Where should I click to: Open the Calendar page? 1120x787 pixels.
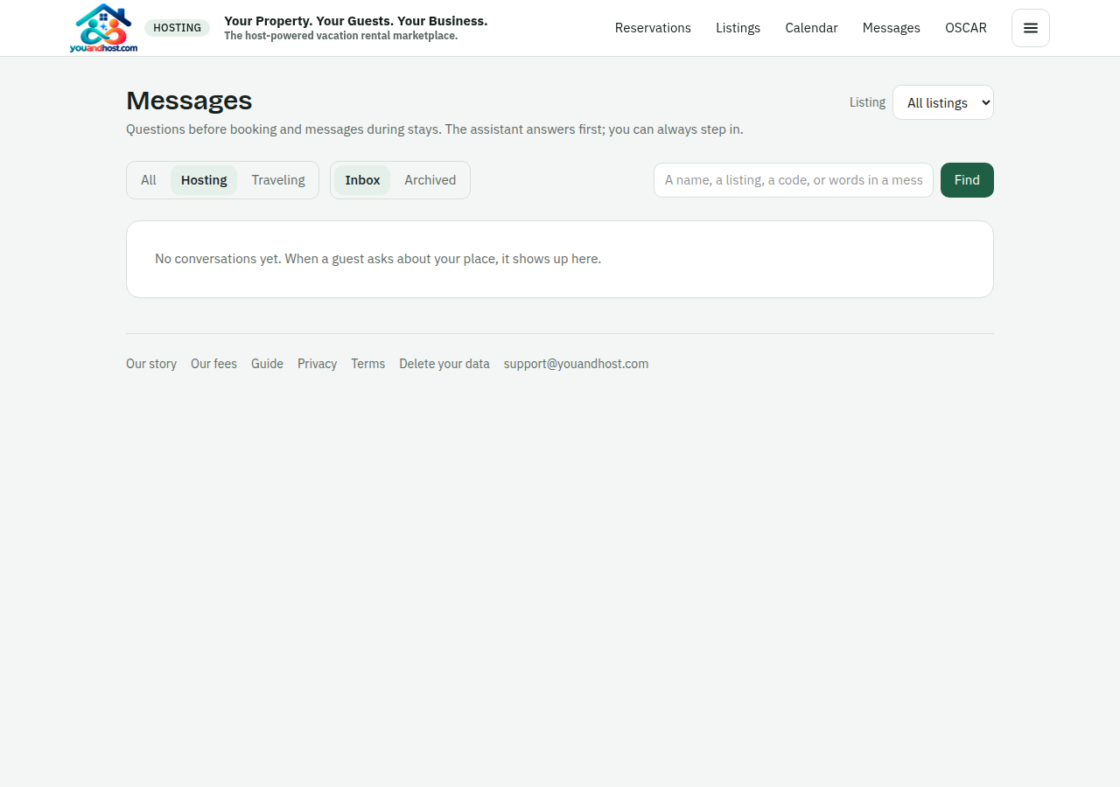[x=811, y=28]
